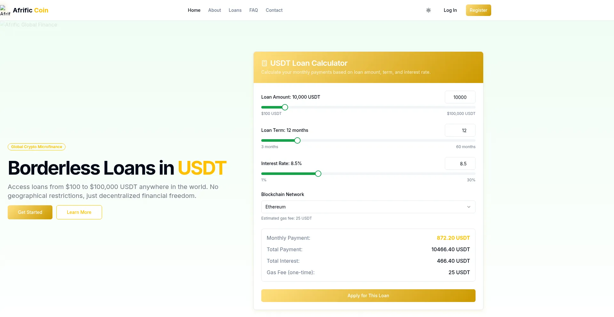Image resolution: width=614 pixels, height=317 pixels.
Task: Click the calculator icon beside USDT Loan Calculator
Action: (264, 63)
